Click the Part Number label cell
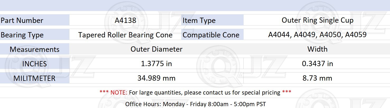390x108 pixels. click(x=35, y=20)
